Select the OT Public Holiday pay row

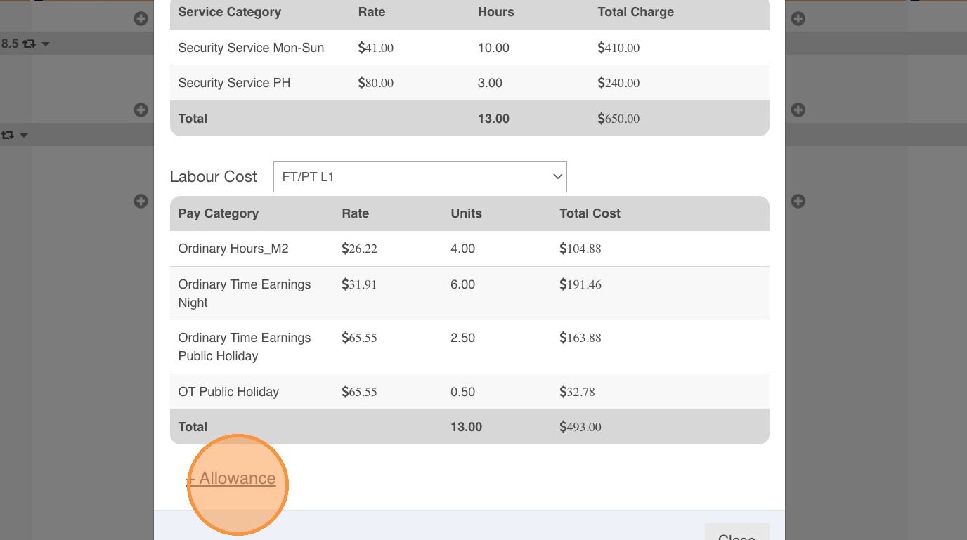point(228,392)
